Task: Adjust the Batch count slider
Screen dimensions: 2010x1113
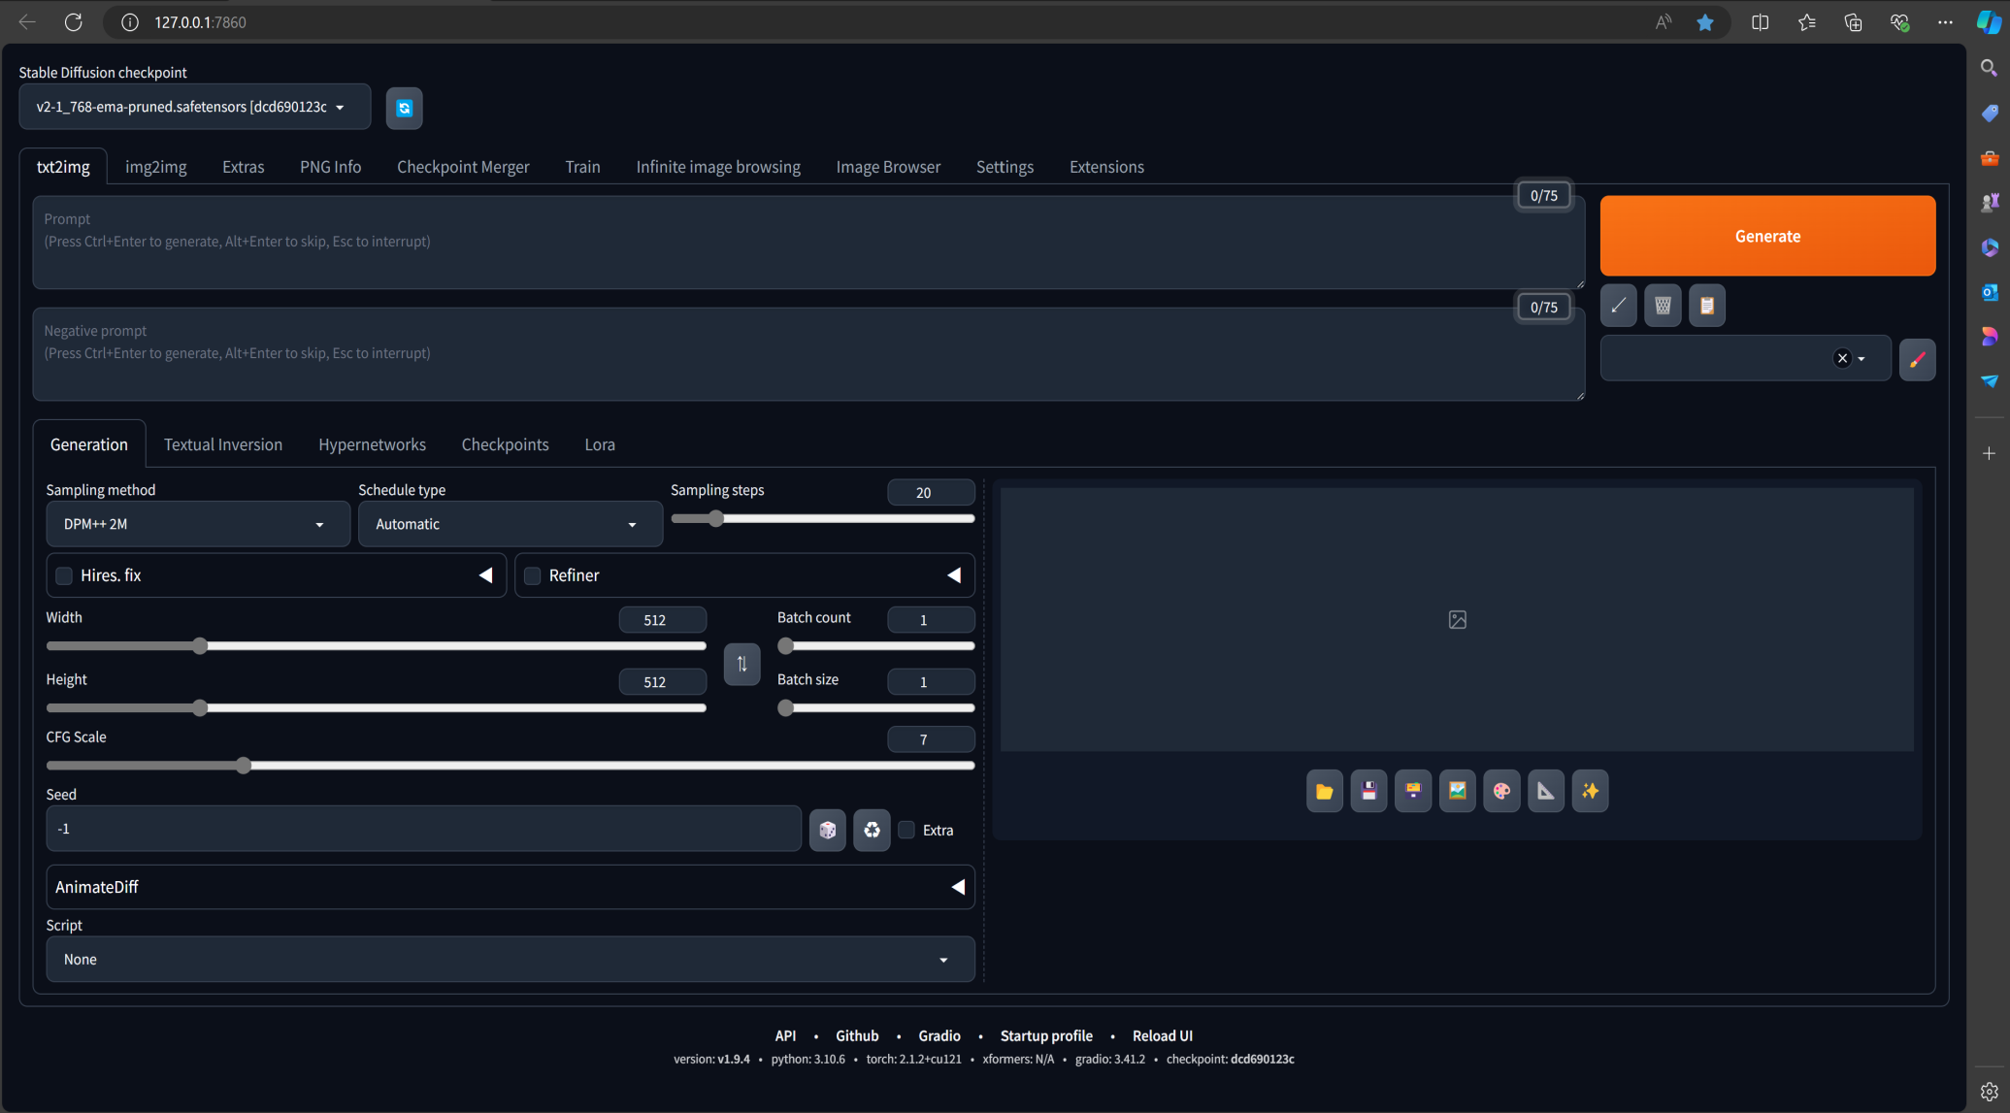Action: (x=875, y=646)
